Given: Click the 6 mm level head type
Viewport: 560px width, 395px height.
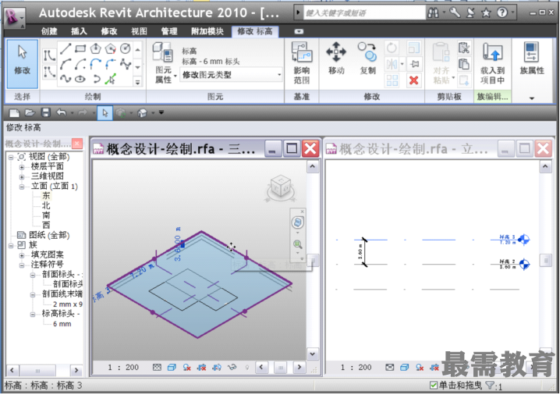Looking at the screenshot, I should (62, 324).
